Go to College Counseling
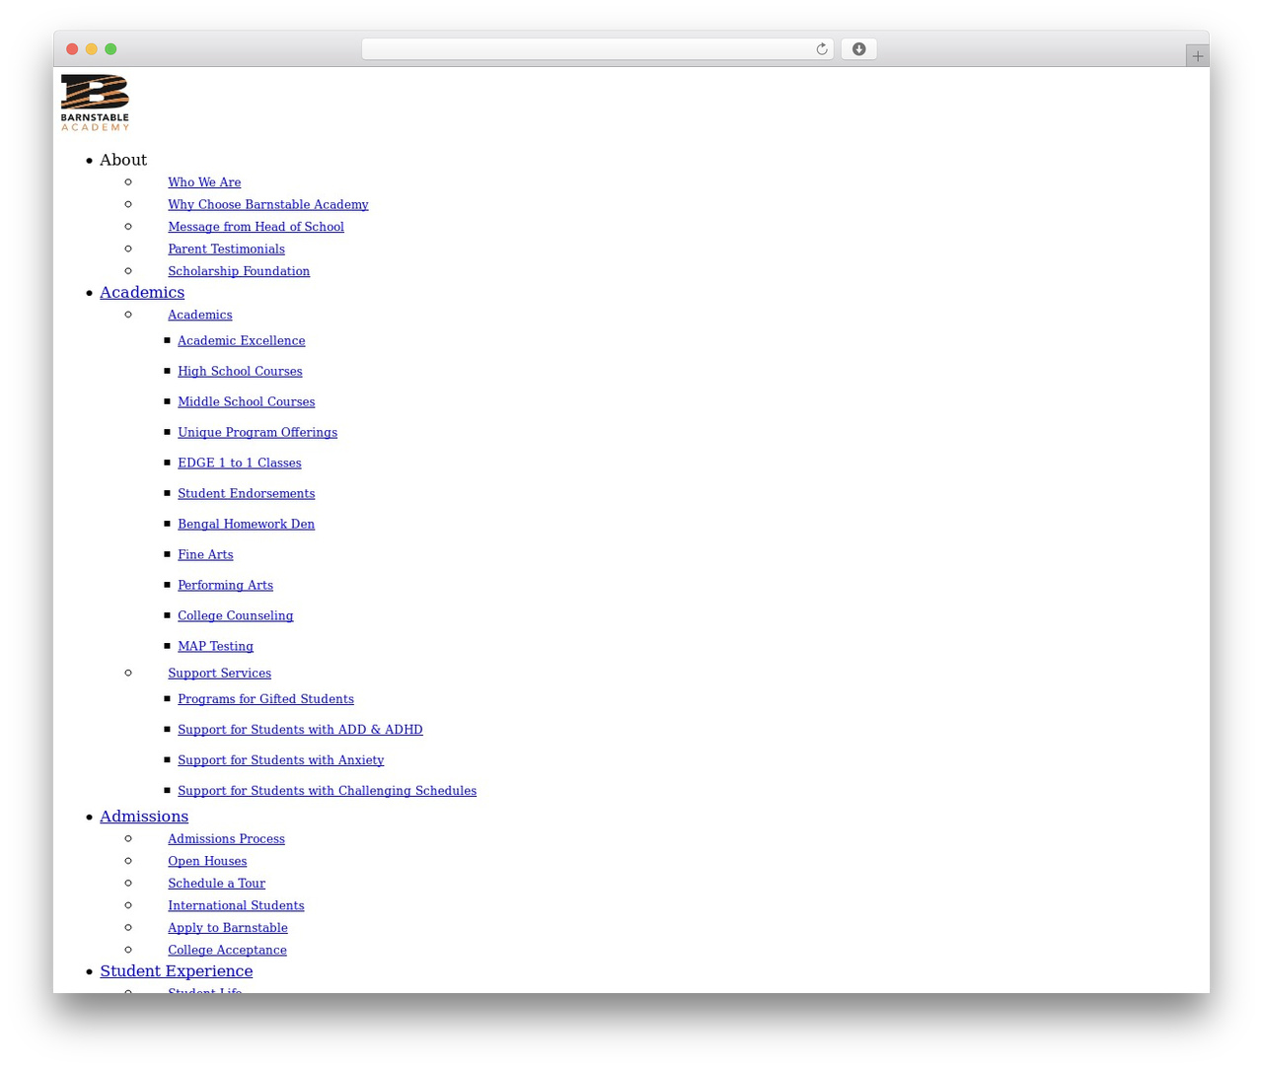The height and width of the screenshot is (1069, 1263). coord(236,615)
